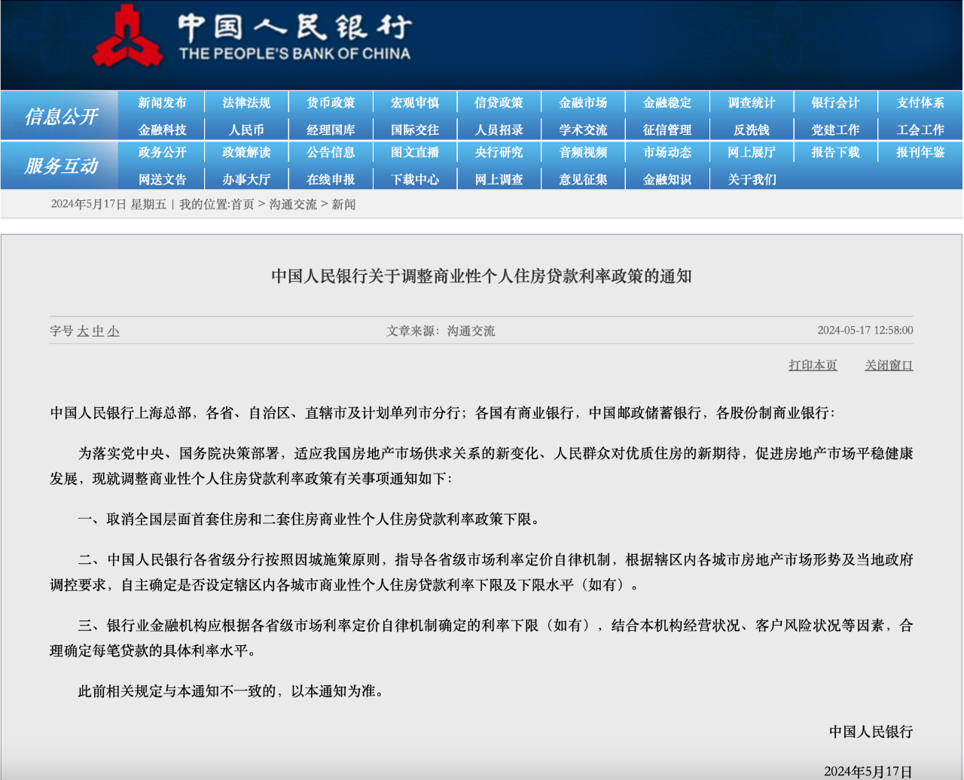Click the People's Bank of China logo
The height and width of the screenshot is (780, 964).
(x=252, y=37)
